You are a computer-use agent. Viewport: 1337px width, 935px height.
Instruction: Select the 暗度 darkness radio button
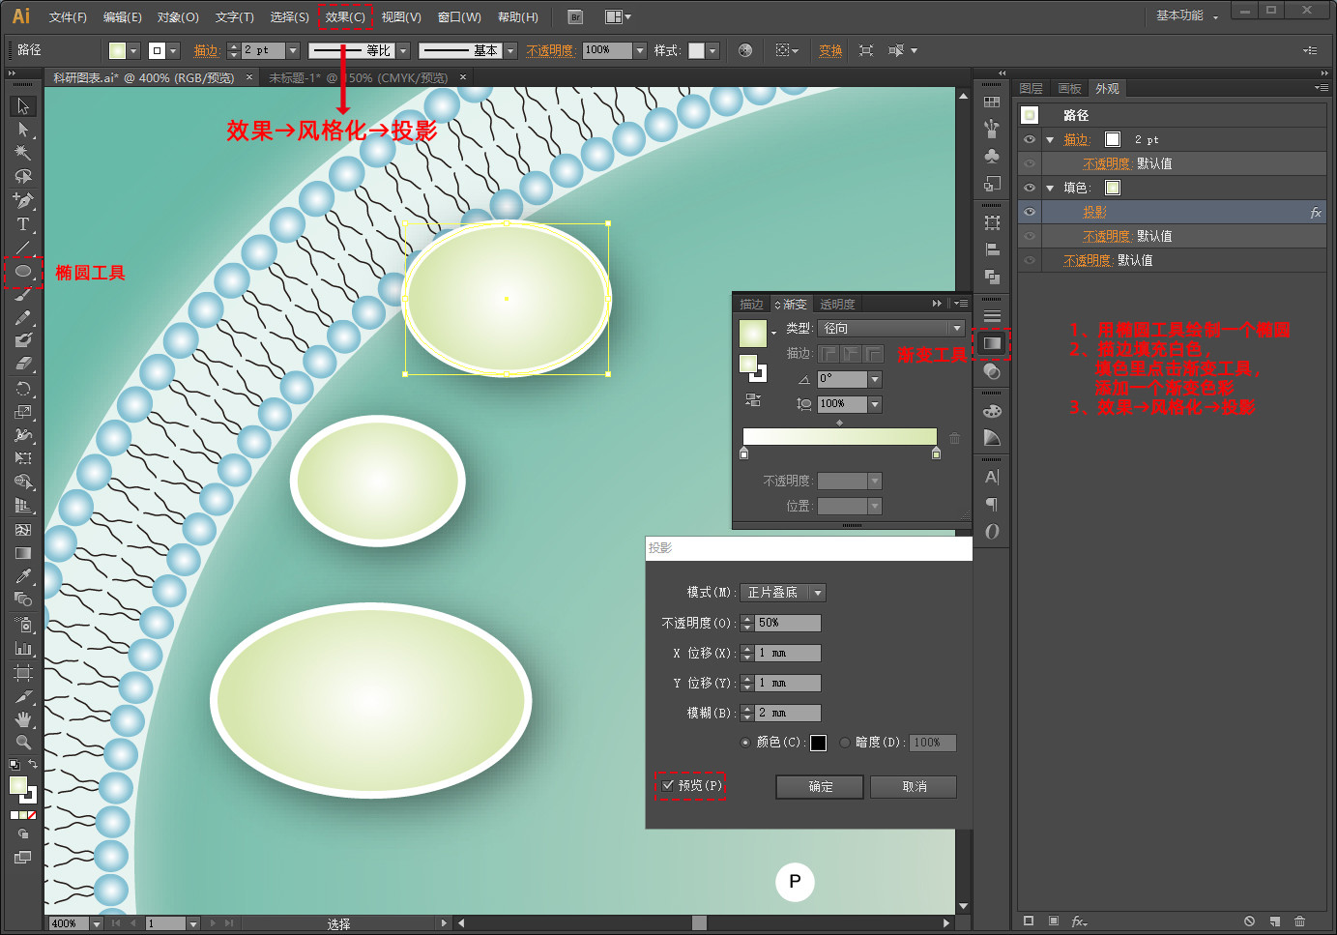pyautogui.click(x=845, y=743)
